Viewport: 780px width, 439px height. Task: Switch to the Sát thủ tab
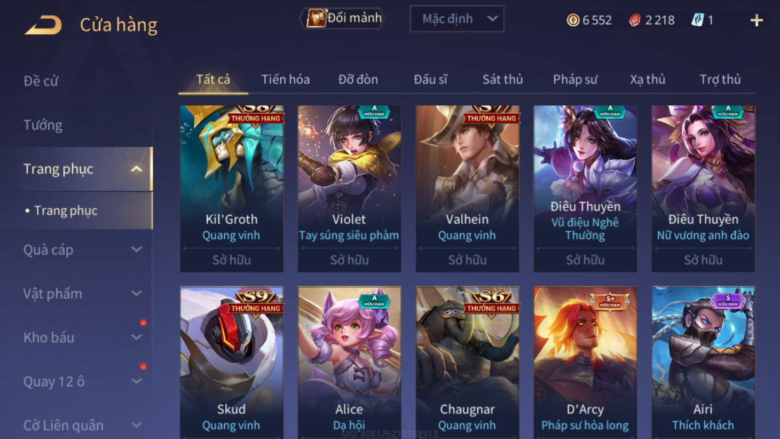[502, 80]
